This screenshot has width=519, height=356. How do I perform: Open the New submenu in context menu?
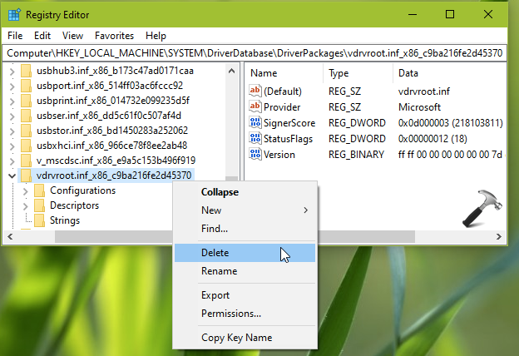[x=211, y=210]
